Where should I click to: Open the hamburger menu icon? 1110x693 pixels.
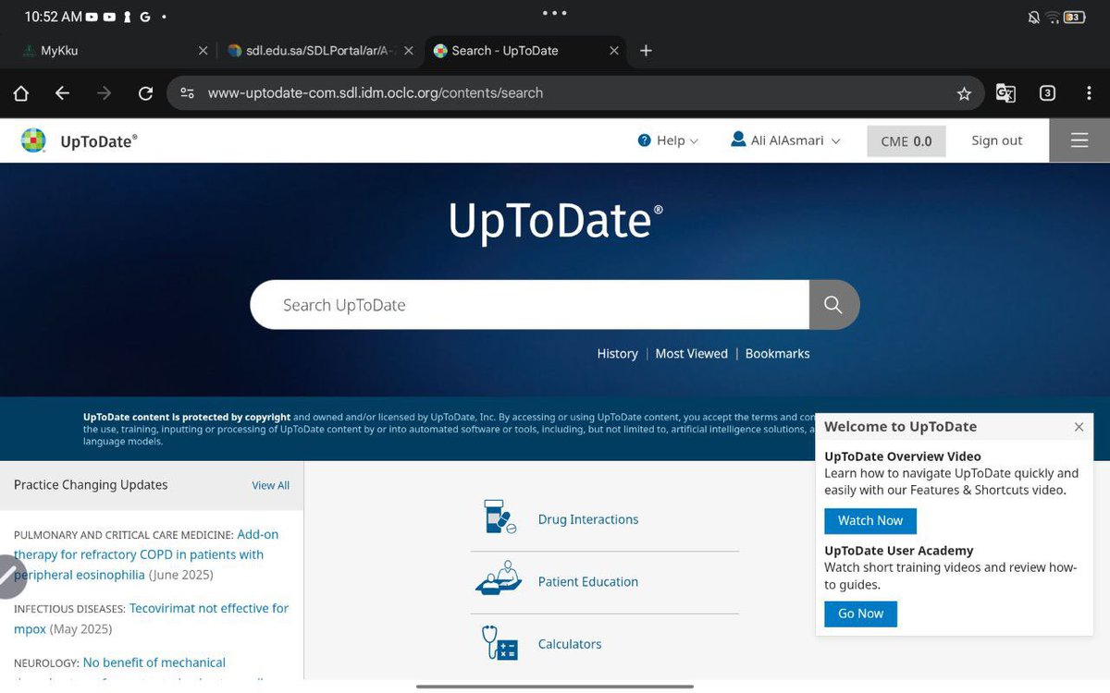point(1079,140)
